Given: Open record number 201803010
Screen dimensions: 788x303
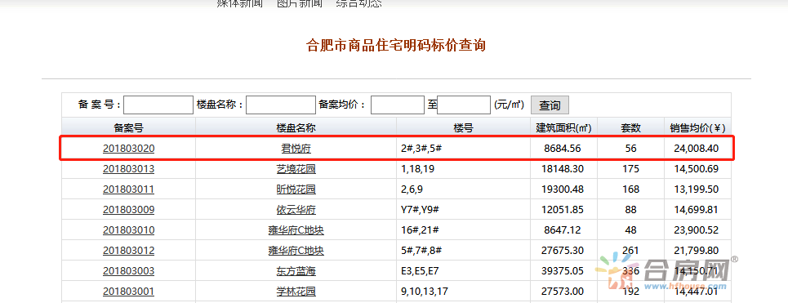Looking at the screenshot, I should point(129,230).
